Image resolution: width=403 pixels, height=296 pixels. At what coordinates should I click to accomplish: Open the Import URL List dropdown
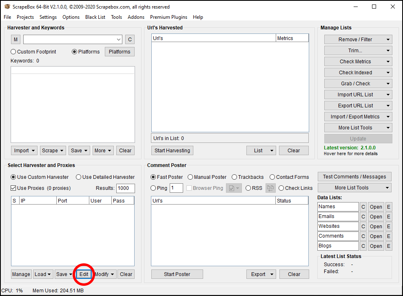pos(358,95)
